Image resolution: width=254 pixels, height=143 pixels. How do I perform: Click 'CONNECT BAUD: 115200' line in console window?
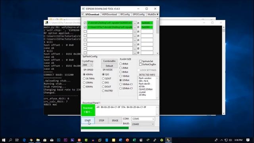(59, 75)
